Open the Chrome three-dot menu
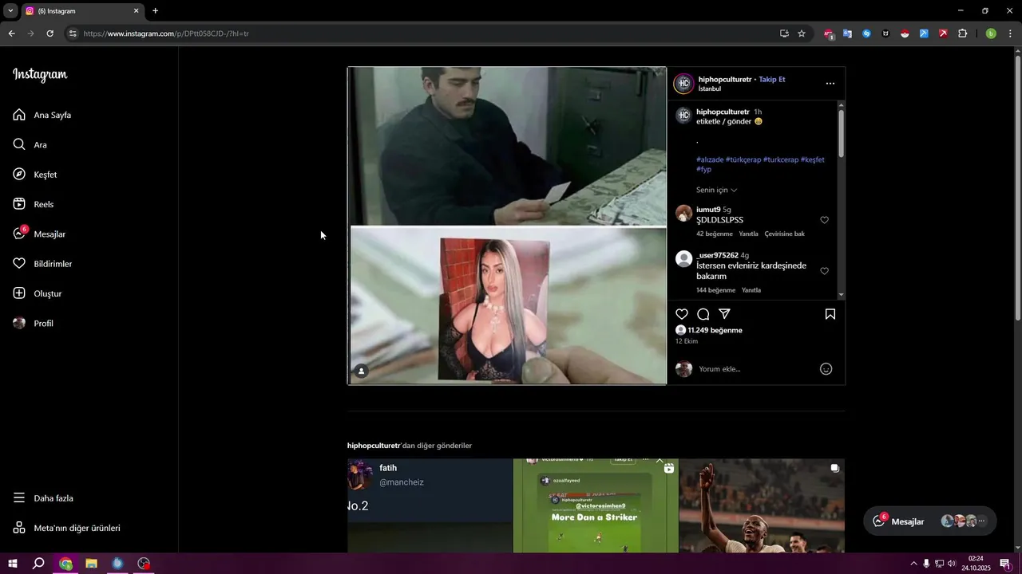 tap(1010, 33)
